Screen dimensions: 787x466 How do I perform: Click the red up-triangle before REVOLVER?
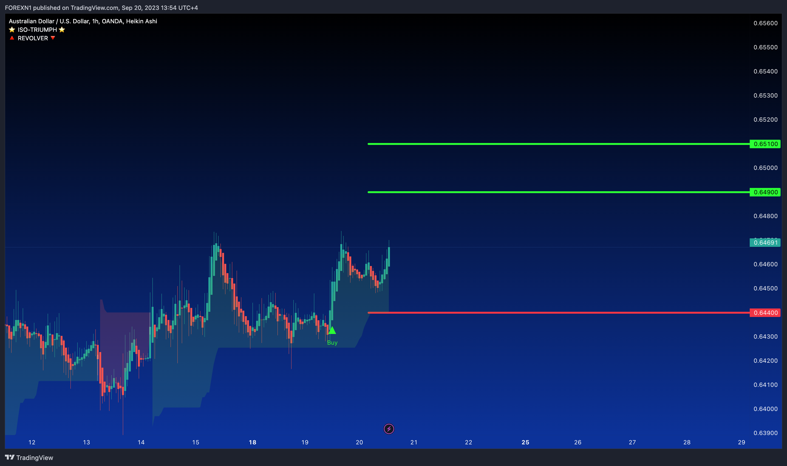click(12, 38)
